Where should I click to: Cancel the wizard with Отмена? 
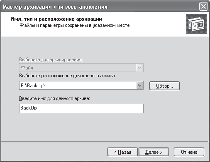coord(189,152)
